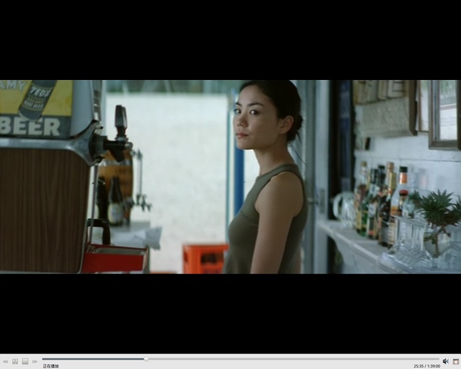
Task: Mute audio using the speaker icon
Action: pyautogui.click(x=446, y=361)
